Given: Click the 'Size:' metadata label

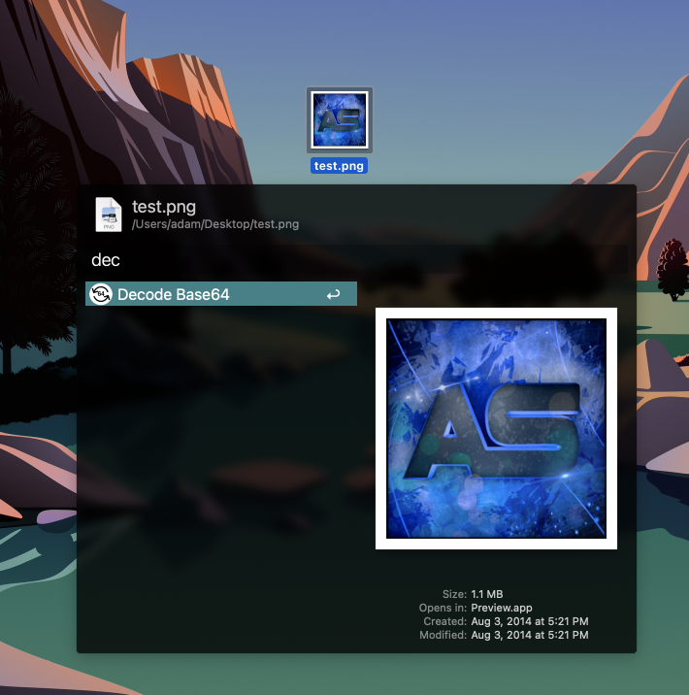Looking at the screenshot, I should click(x=453, y=594).
